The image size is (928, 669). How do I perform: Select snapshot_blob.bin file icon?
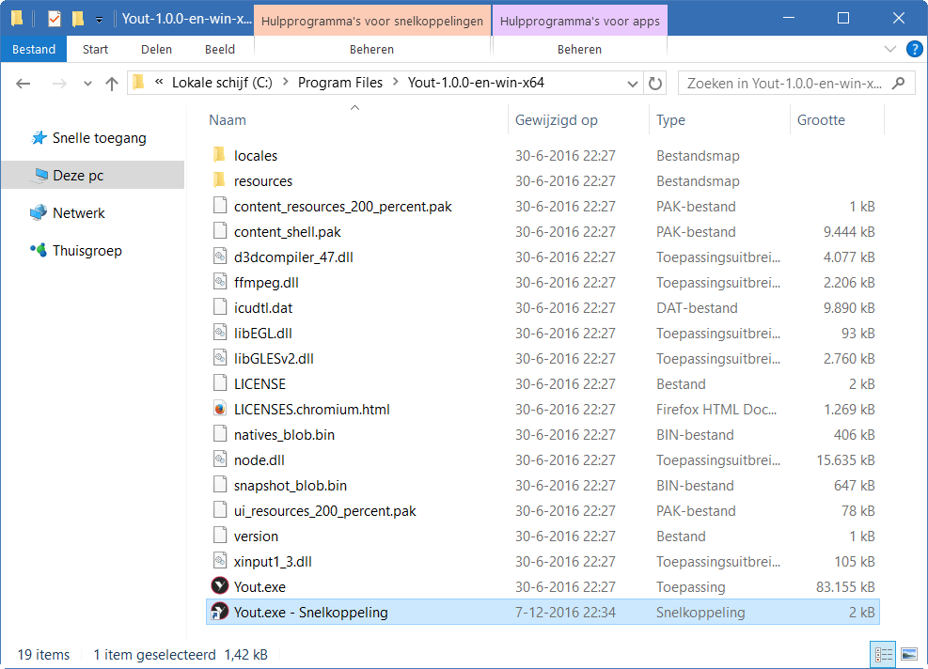pyautogui.click(x=220, y=486)
